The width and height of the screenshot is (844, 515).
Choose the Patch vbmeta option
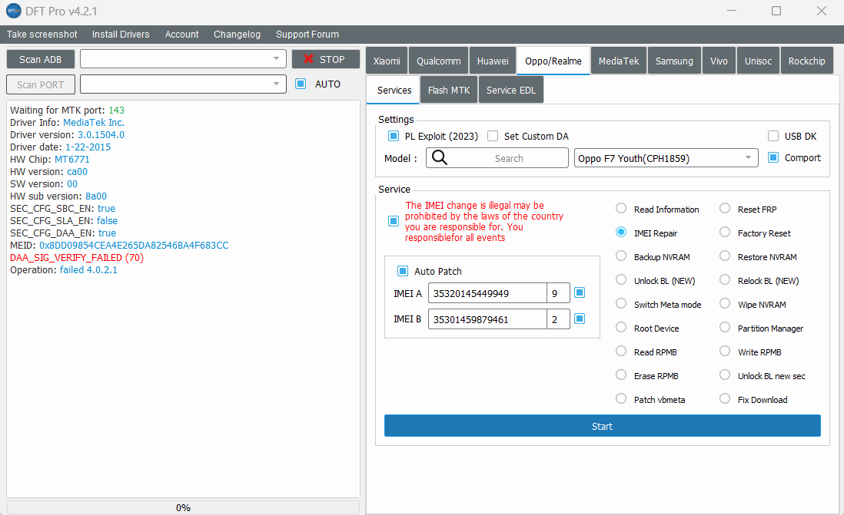(621, 398)
